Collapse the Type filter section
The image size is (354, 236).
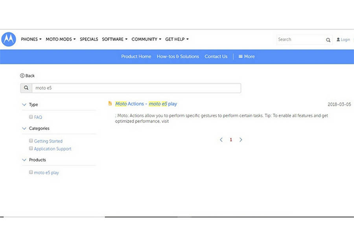(x=24, y=105)
